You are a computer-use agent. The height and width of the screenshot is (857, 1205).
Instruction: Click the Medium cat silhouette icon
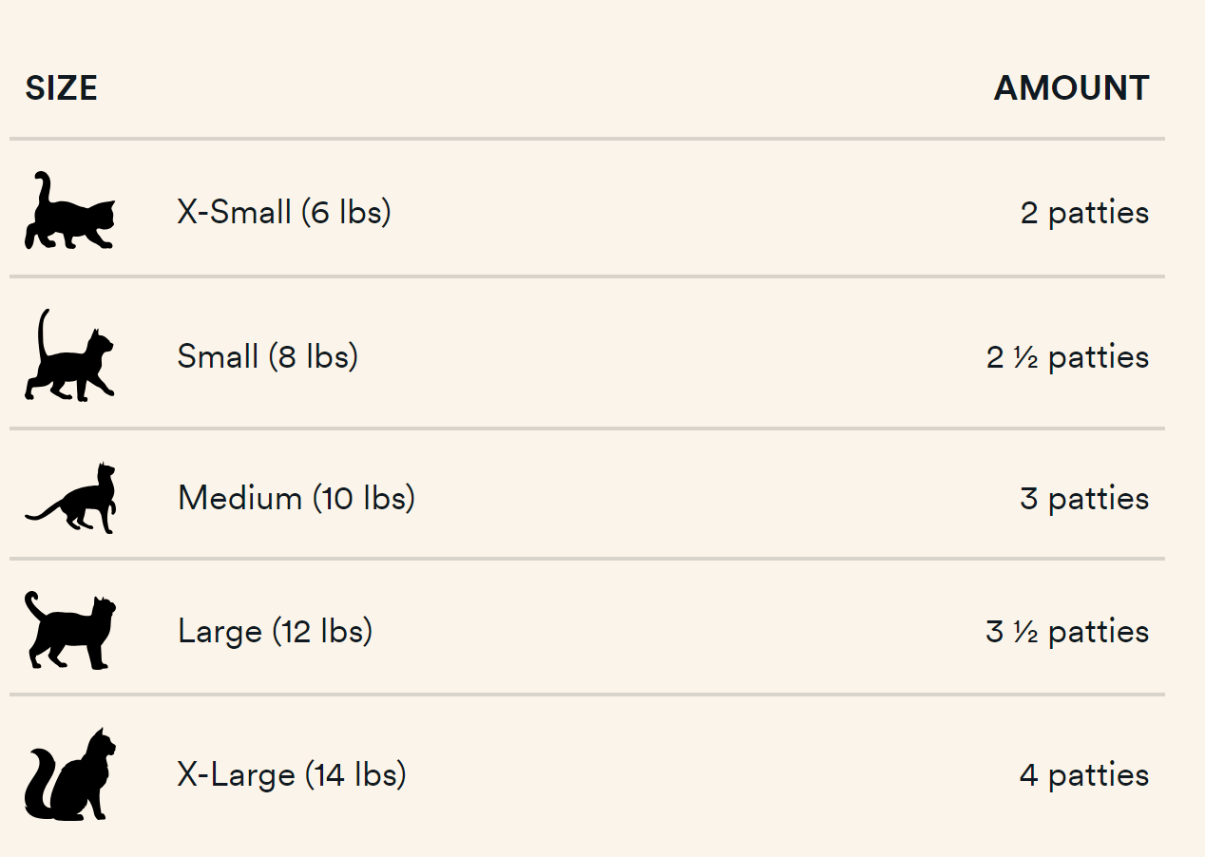(70, 498)
